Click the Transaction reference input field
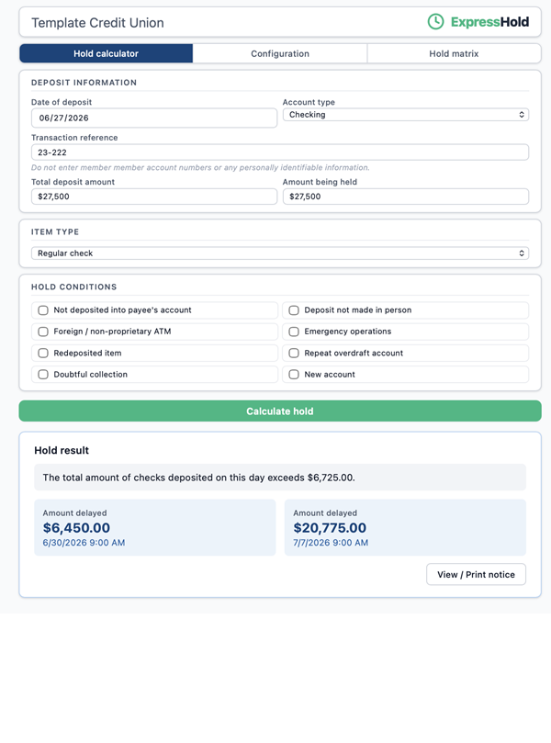Viewport: 551px width, 743px height. (280, 152)
